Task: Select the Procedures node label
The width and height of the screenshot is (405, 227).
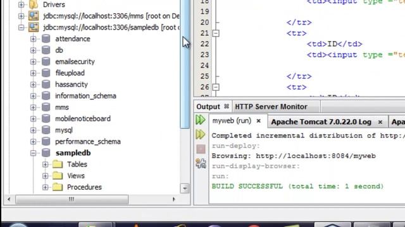Action: [84, 187]
